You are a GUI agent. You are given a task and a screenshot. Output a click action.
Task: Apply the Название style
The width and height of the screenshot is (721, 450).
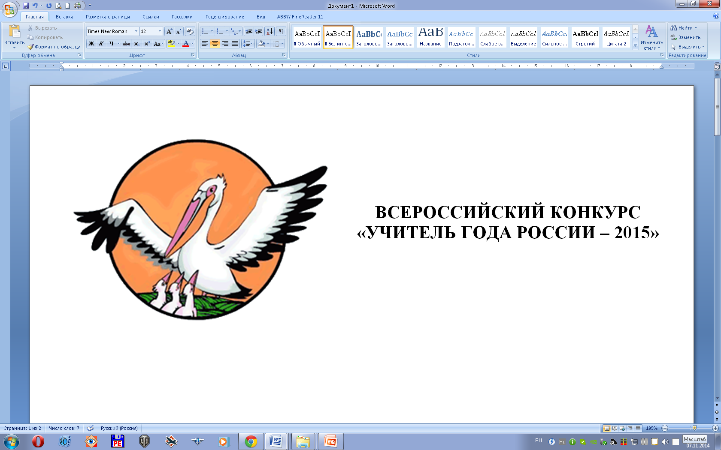coord(430,37)
